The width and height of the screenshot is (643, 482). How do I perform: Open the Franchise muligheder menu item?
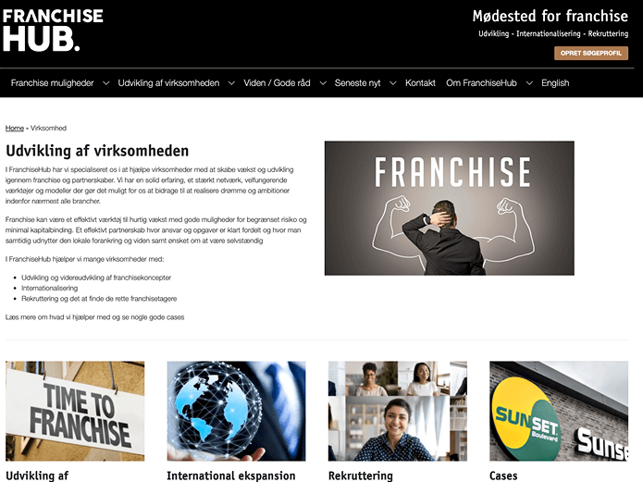pos(52,83)
